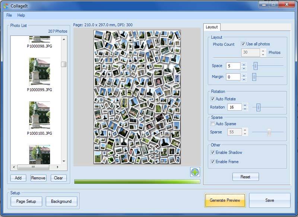Viewport: 298px width, 217px height.
Task: Click the page size and DPI text
Action: (103, 25)
